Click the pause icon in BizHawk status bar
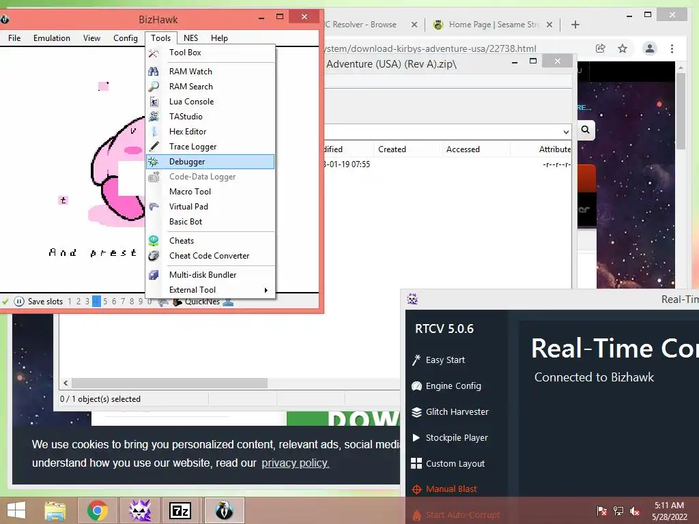This screenshot has width=699, height=524. 18,302
